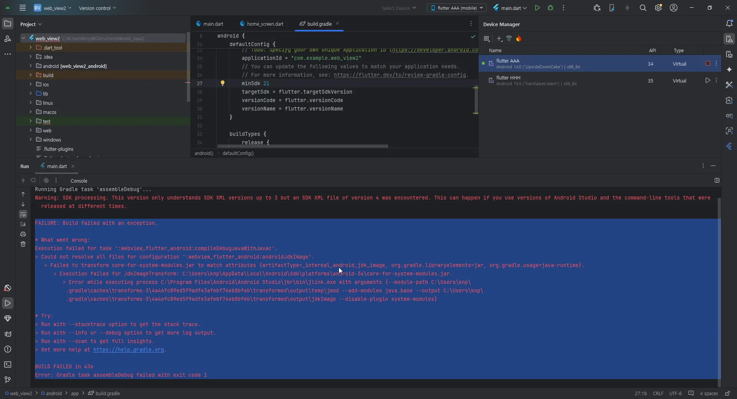Viewport: 737px width, 399px height.
Task: Toggle read-only lock in status bar
Action: pos(727,393)
